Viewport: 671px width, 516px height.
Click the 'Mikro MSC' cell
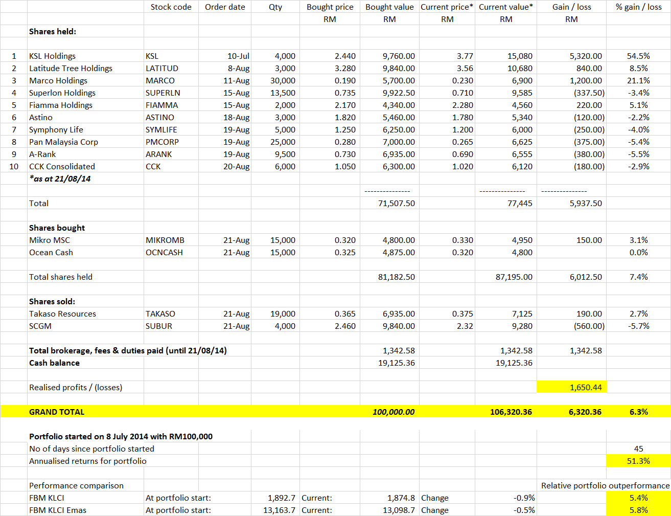[x=85, y=240]
